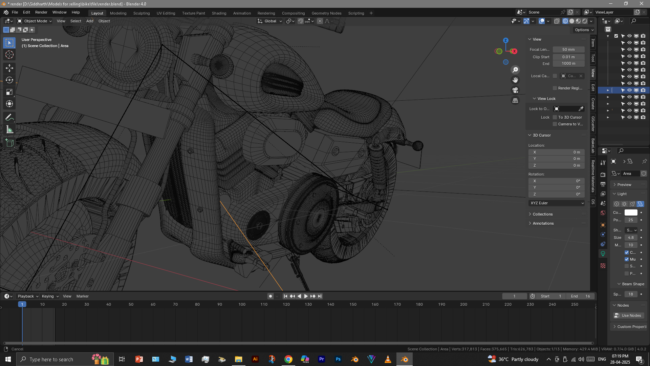Enable the Local Camera checkbox

coord(555,76)
